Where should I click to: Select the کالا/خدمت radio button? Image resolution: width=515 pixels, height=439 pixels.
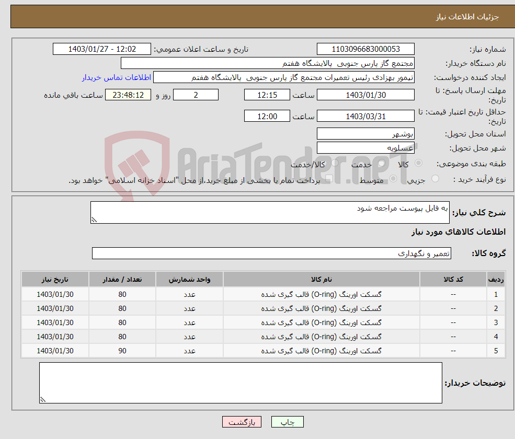click(335, 163)
